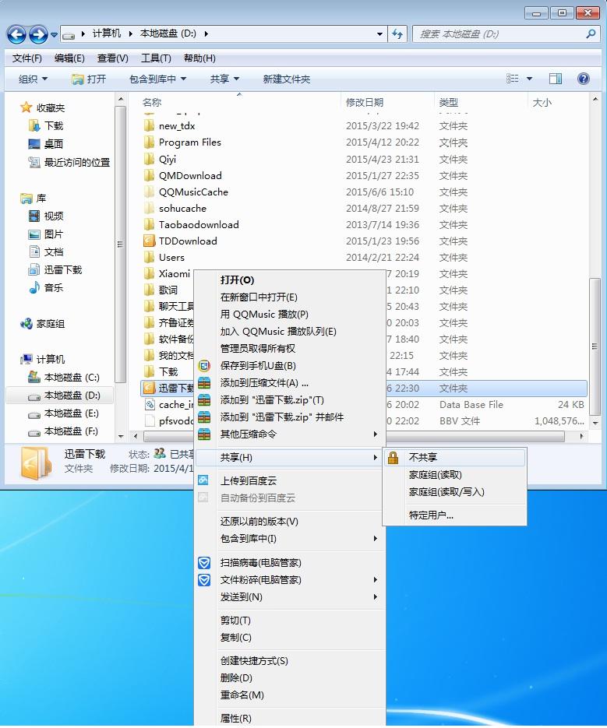Open the 查看(V) menu
This screenshot has height=728, width=607.
tap(112, 58)
